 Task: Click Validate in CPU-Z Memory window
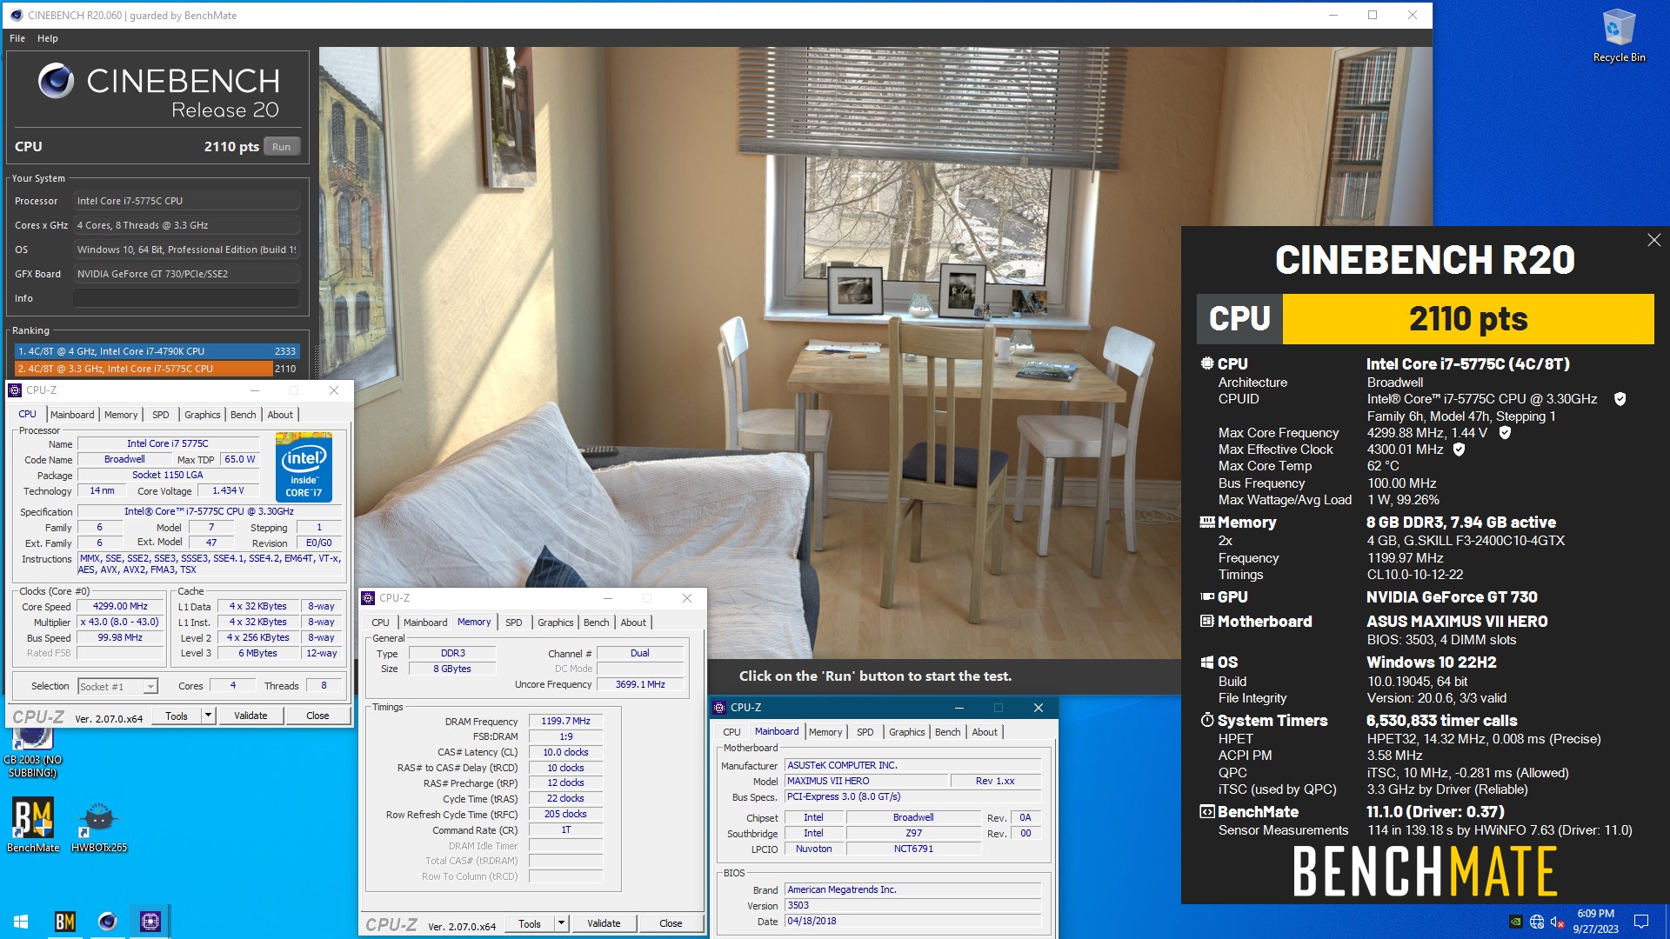pos(604,923)
